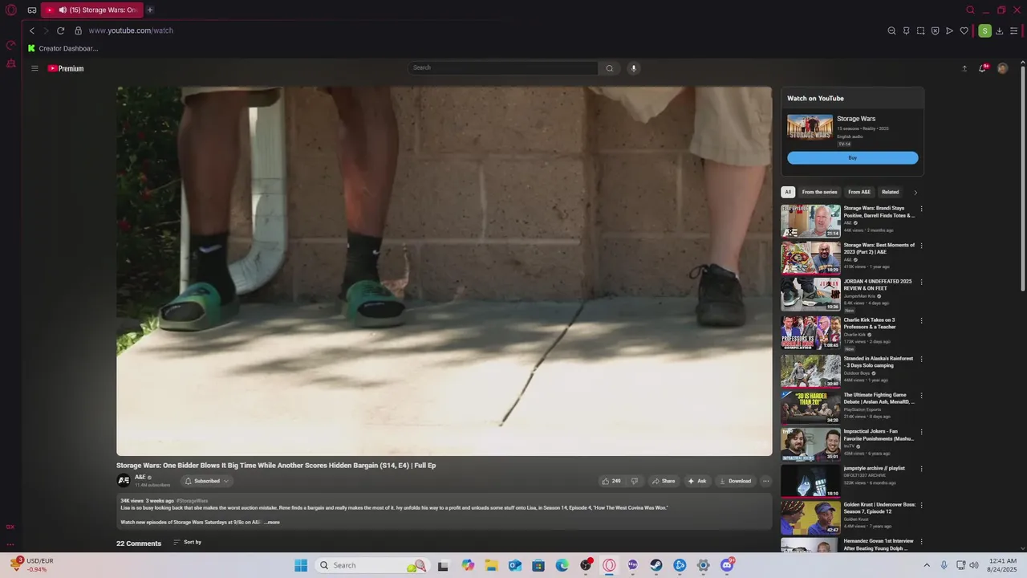This screenshot has width=1027, height=578.
Task: Open the Subscribed notification dropdown
Action: (x=206, y=481)
